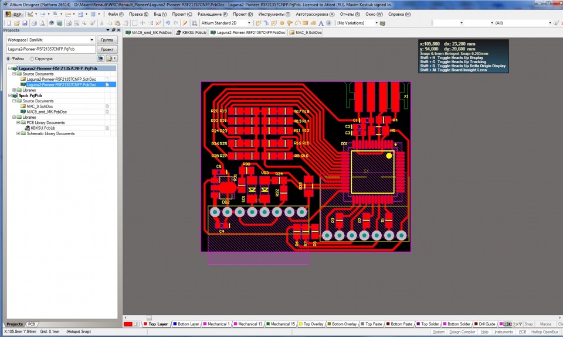Click the Move selection cross icon
This screenshot has width=563, height=337.
pyautogui.click(x=143, y=23)
